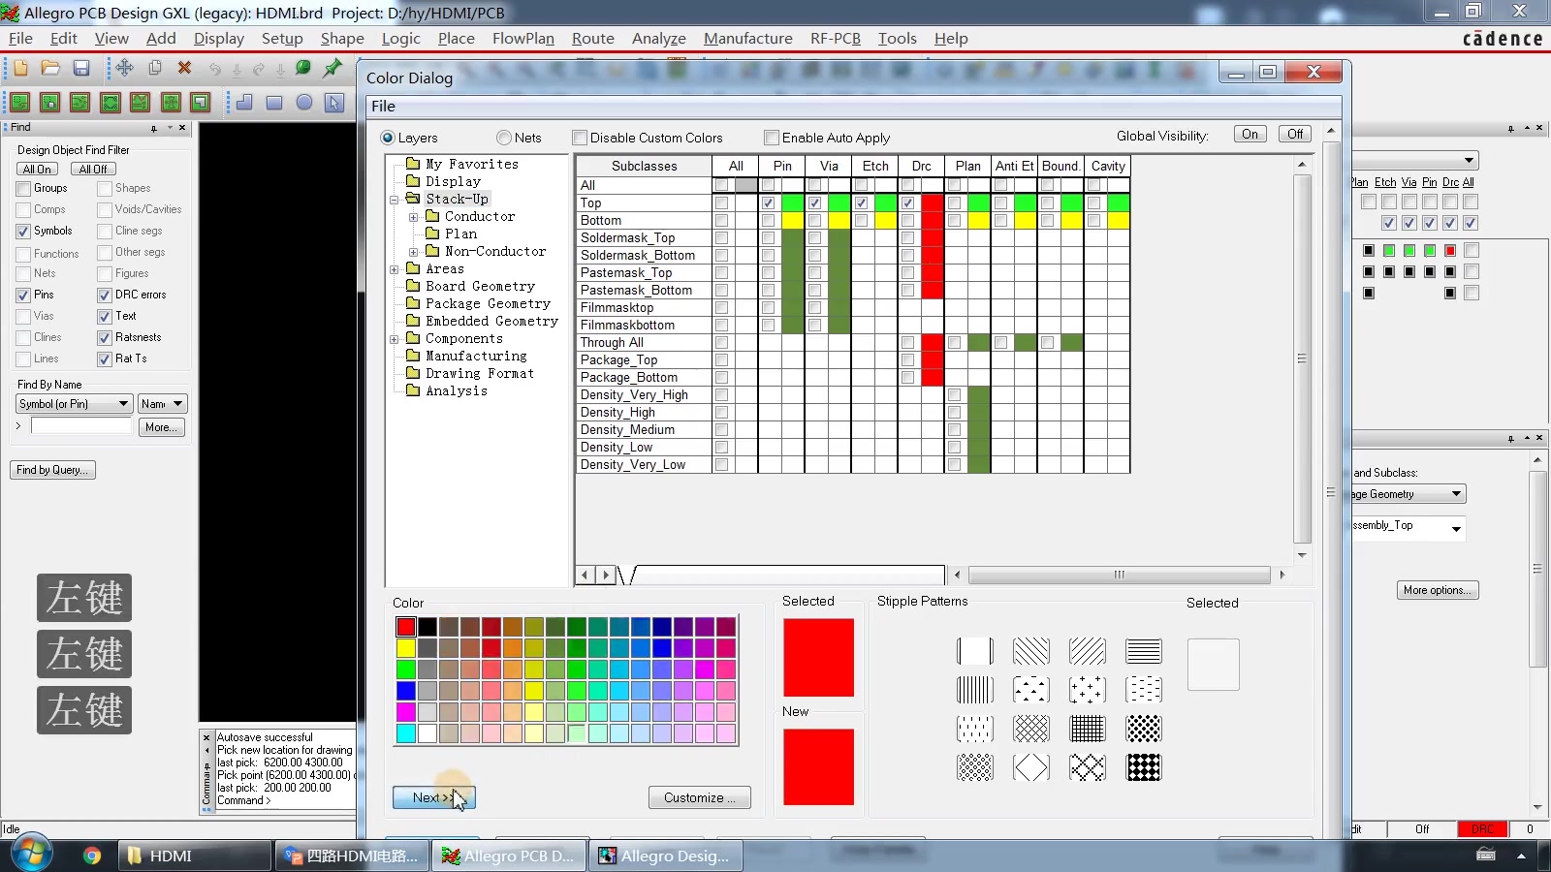Image resolution: width=1551 pixels, height=872 pixels.
Task: Select the Move four-arrow tool
Action: pyautogui.click(x=124, y=68)
